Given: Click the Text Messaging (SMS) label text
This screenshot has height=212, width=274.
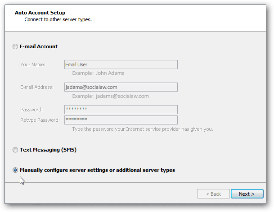Looking at the screenshot, I should tap(48, 150).
